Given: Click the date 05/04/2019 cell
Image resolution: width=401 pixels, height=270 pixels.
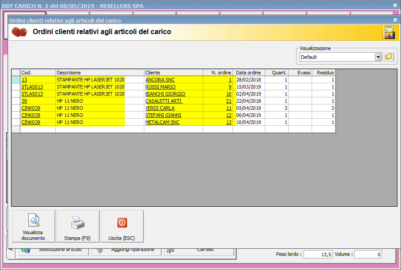Looking at the screenshot, I should pyautogui.click(x=249, y=108).
